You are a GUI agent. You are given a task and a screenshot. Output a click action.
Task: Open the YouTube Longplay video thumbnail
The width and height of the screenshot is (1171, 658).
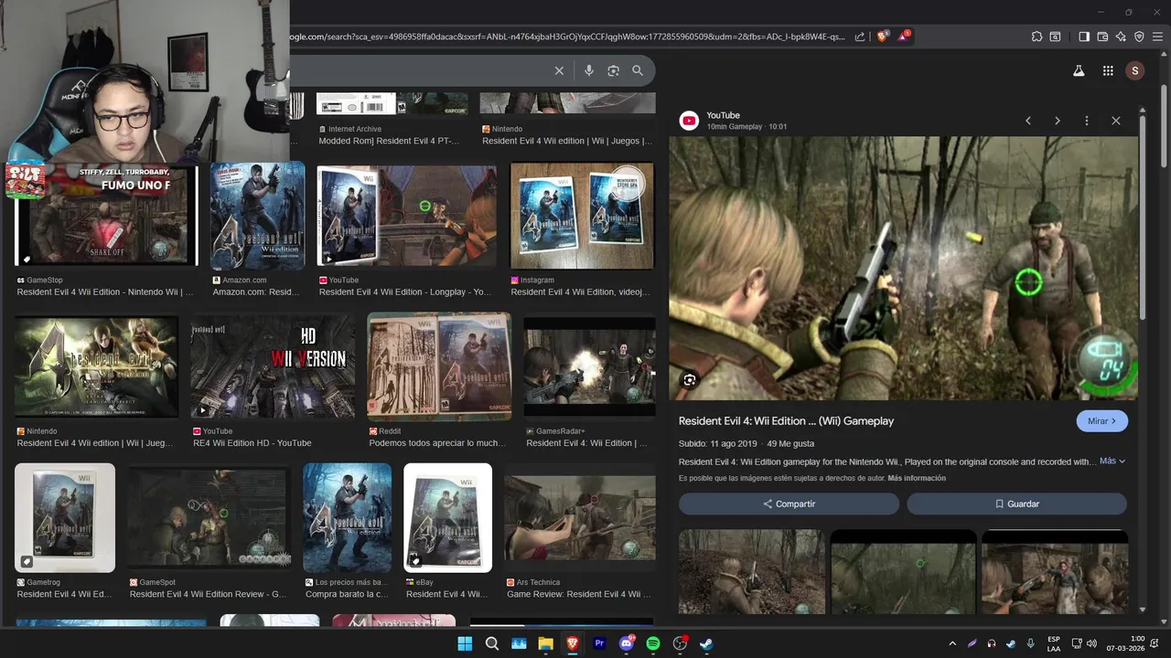[406, 216]
